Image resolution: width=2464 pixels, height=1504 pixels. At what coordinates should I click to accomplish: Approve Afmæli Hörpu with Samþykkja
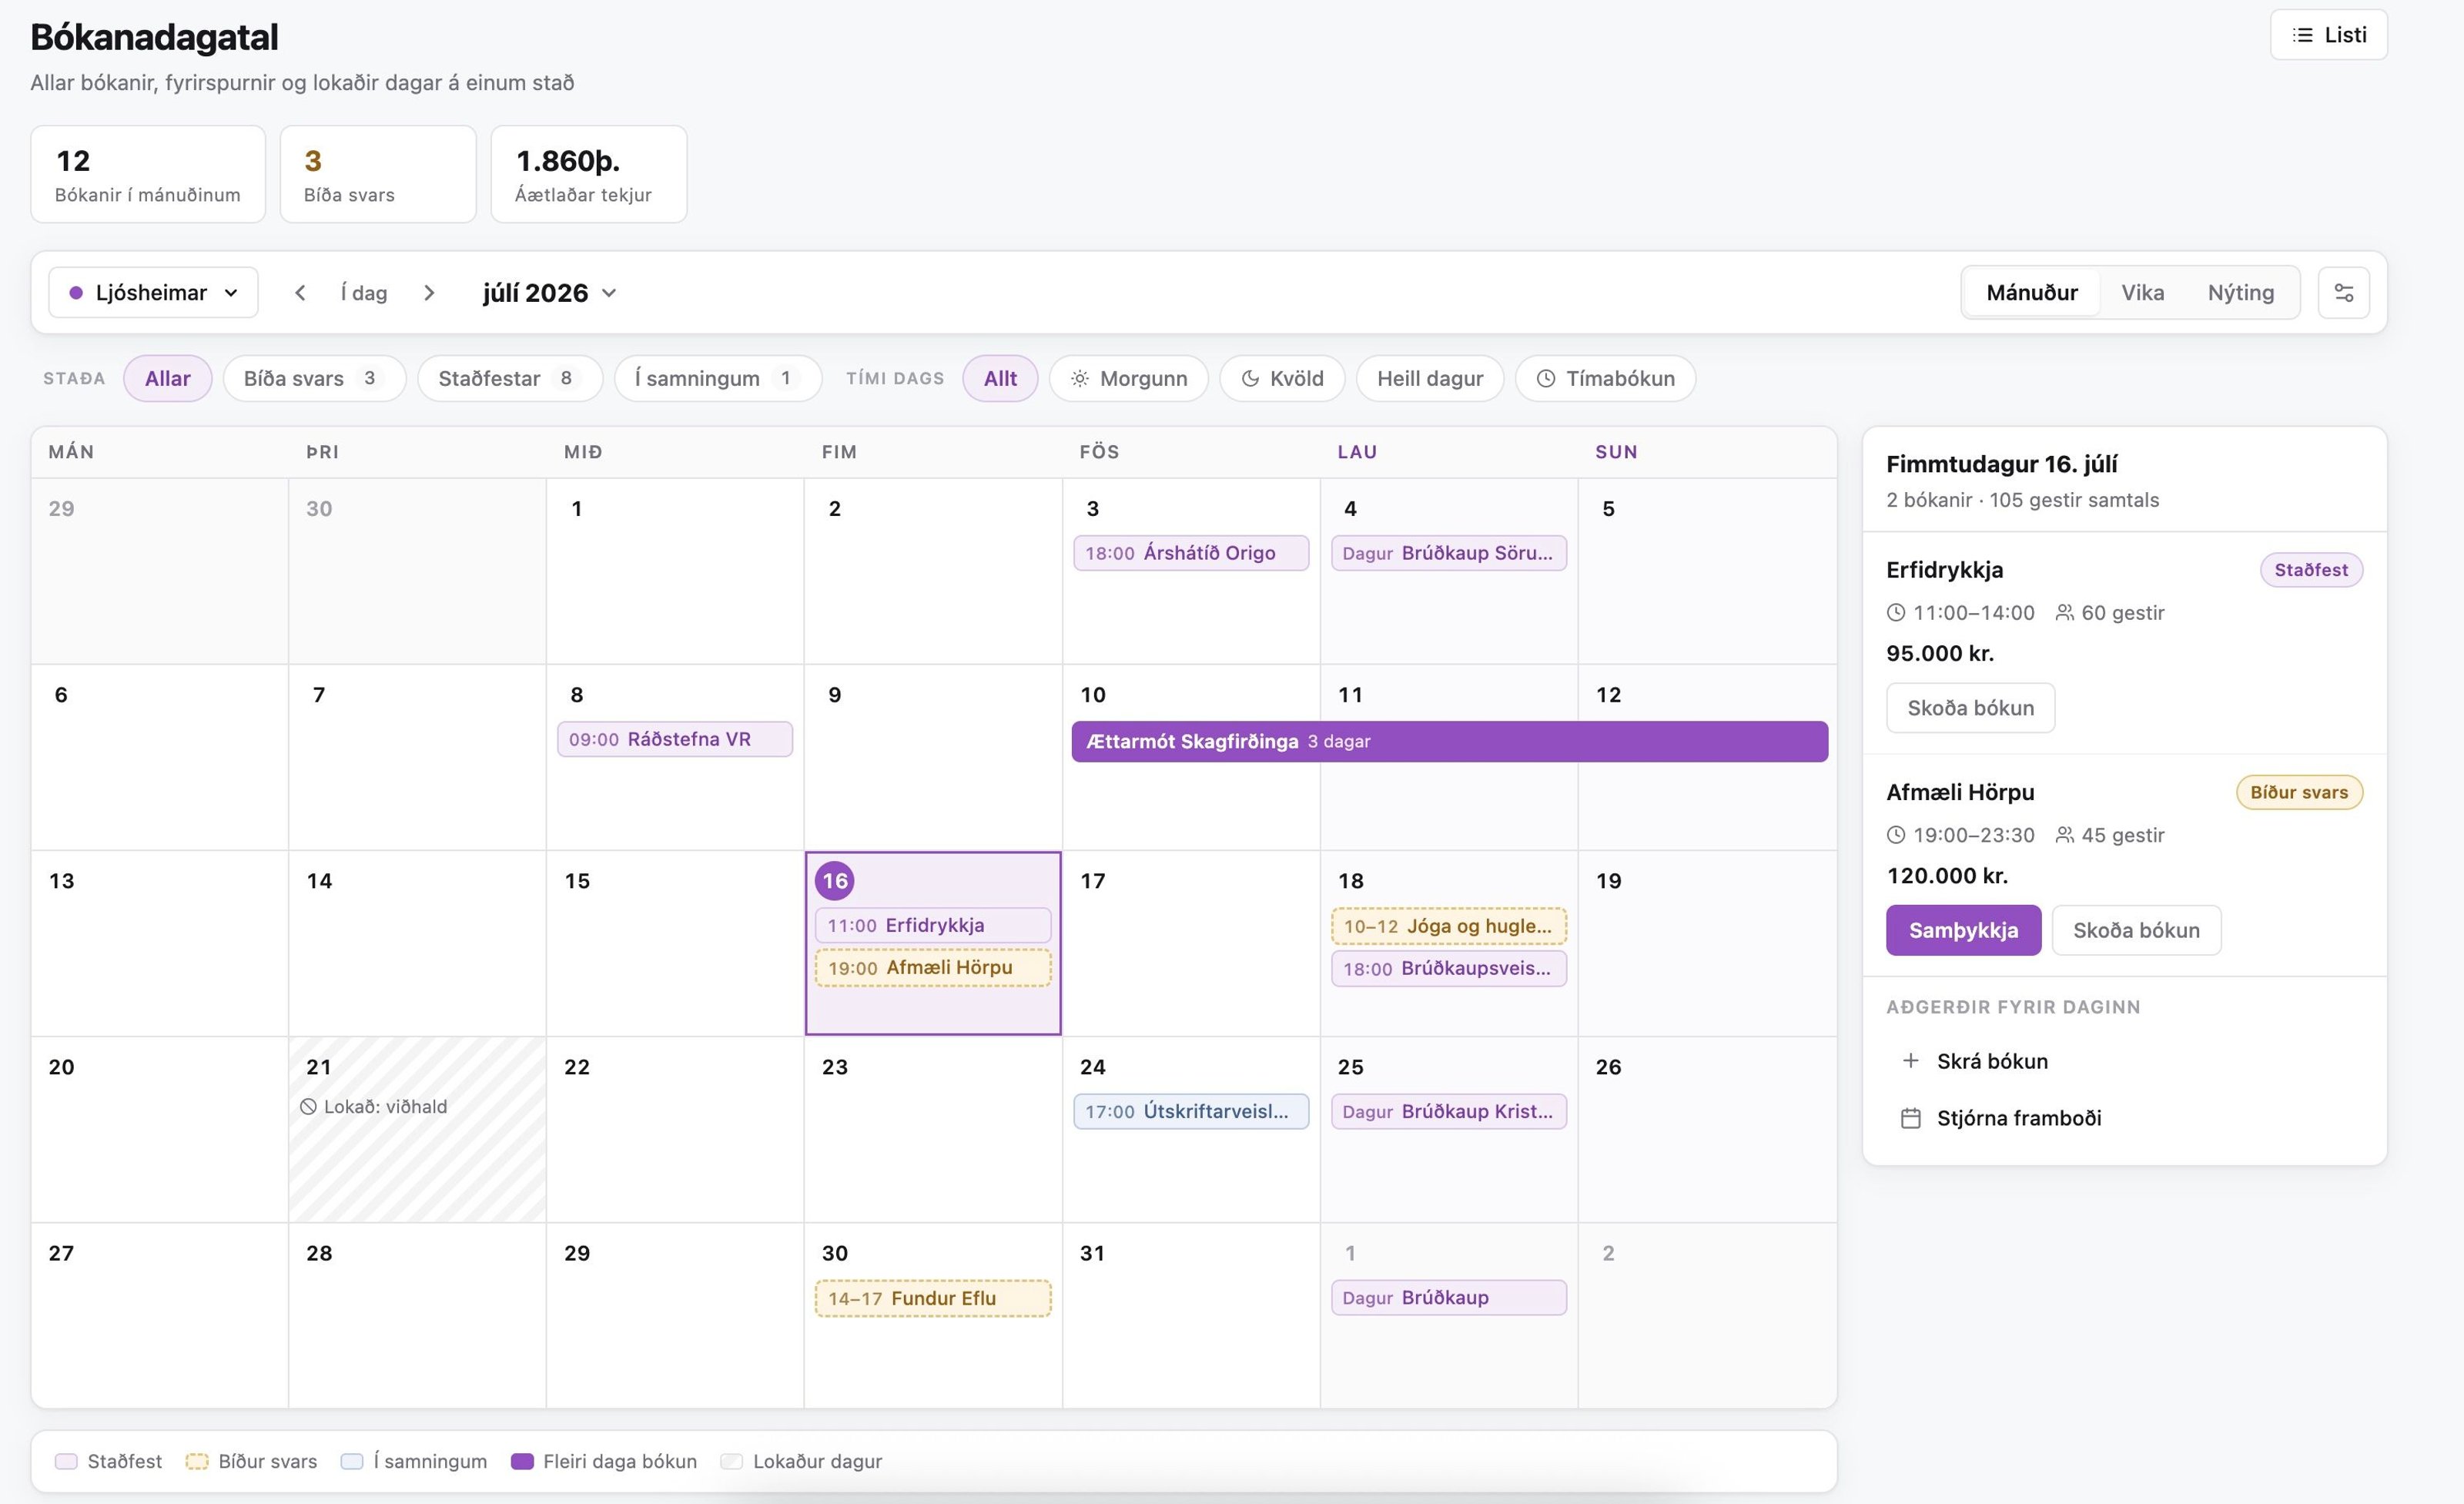click(x=1963, y=931)
